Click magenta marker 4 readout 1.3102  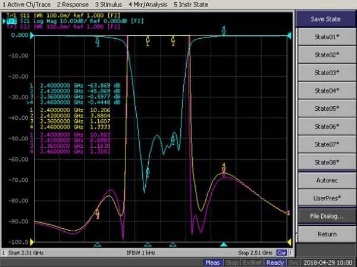pyautogui.click(x=100, y=151)
